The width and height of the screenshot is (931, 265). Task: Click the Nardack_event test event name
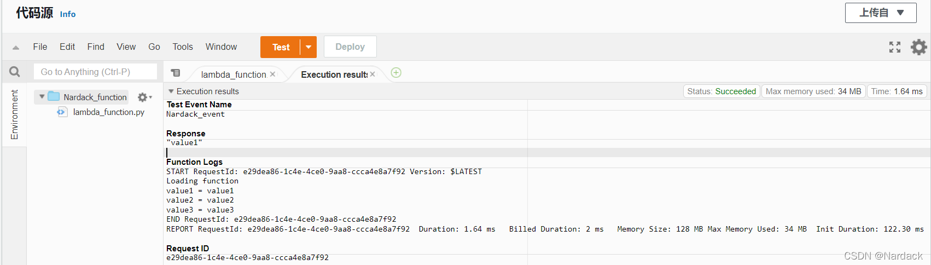coord(195,114)
